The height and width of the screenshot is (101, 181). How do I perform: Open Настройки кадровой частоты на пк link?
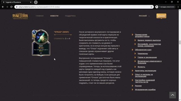(x=145, y=81)
